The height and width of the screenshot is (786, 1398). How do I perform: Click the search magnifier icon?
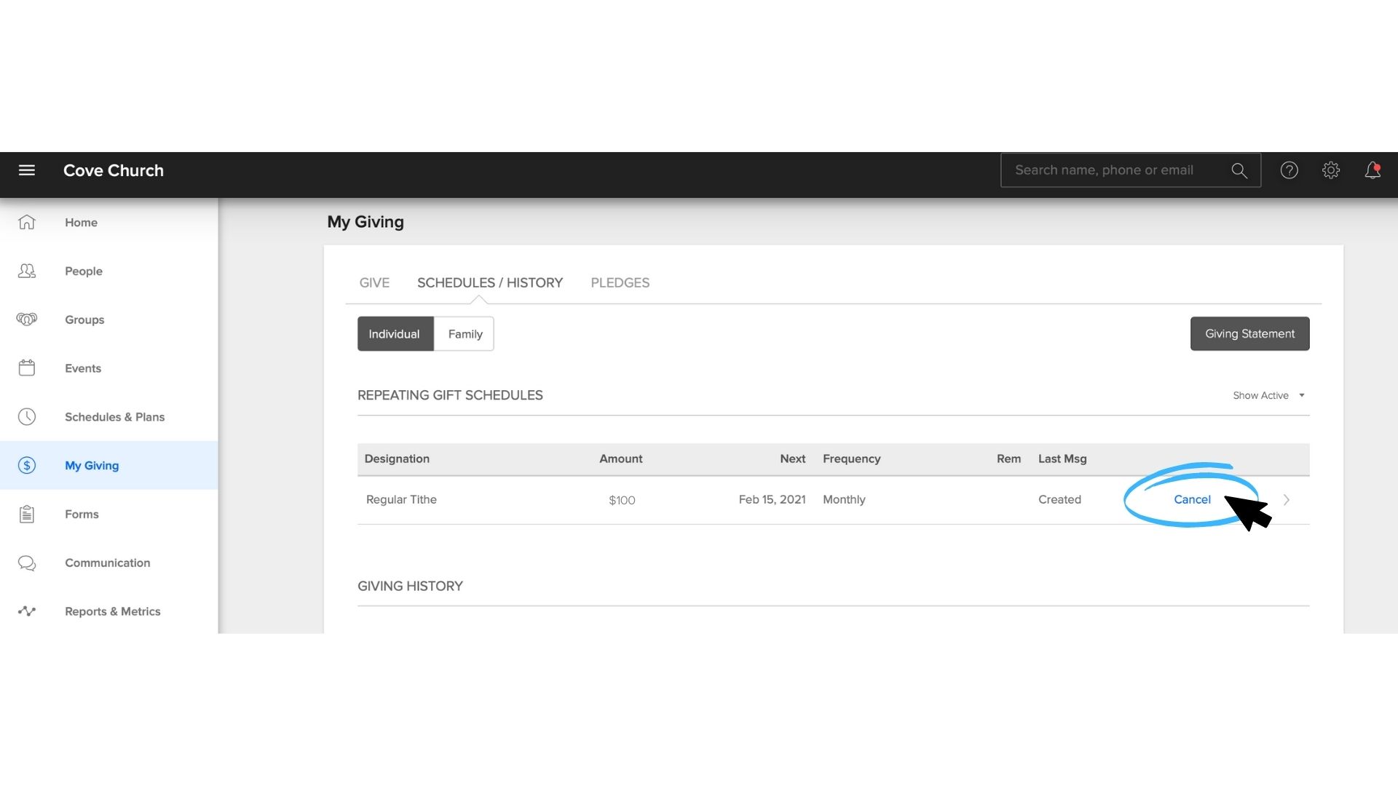(1239, 171)
